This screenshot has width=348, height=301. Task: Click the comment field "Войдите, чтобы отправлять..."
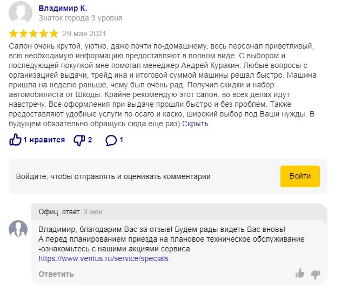coord(113,176)
